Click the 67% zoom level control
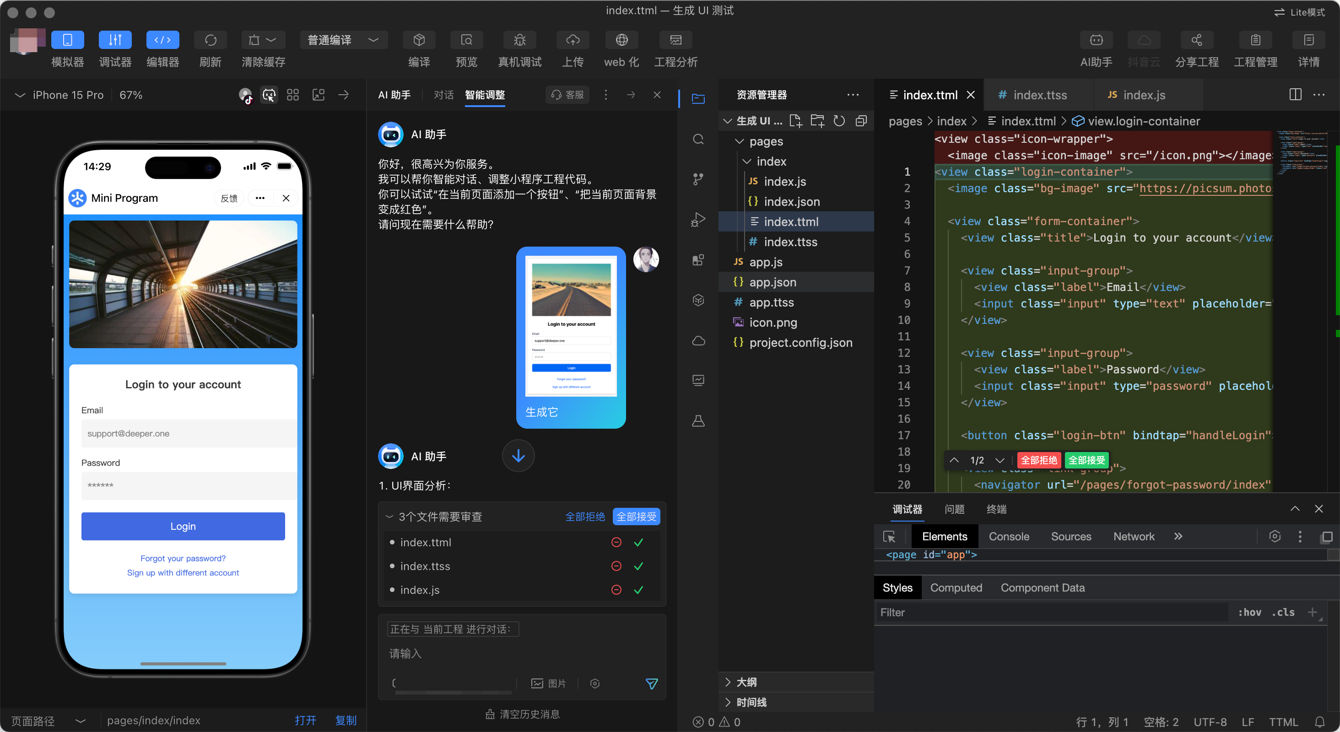 click(130, 95)
